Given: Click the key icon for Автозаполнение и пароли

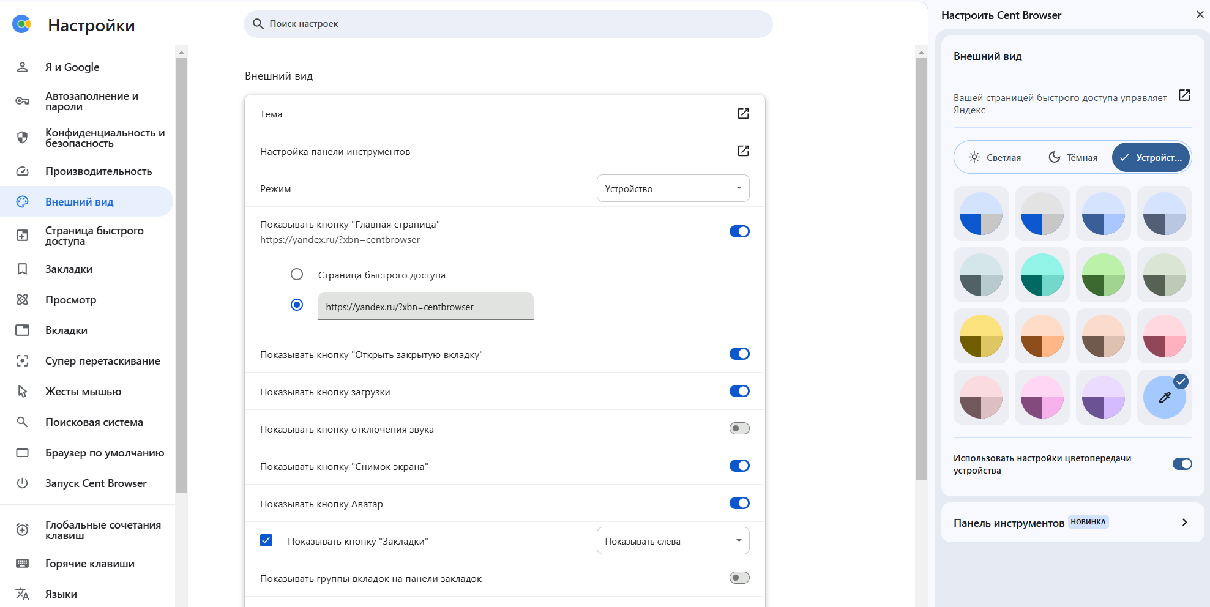Looking at the screenshot, I should coord(23,101).
